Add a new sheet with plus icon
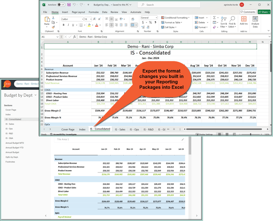Image resolution: width=273 pixels, height=221 pixels. coord(174,129)
